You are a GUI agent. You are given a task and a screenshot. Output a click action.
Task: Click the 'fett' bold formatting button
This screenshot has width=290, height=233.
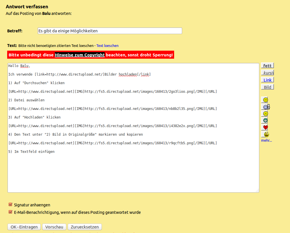tap(267, 66)
